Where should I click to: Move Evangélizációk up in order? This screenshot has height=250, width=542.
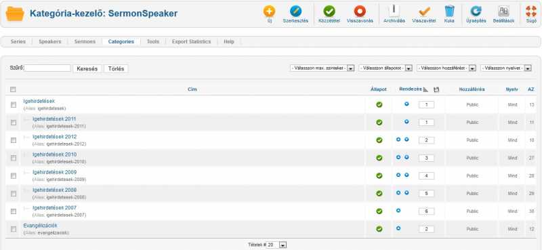[x=398, y=228]
